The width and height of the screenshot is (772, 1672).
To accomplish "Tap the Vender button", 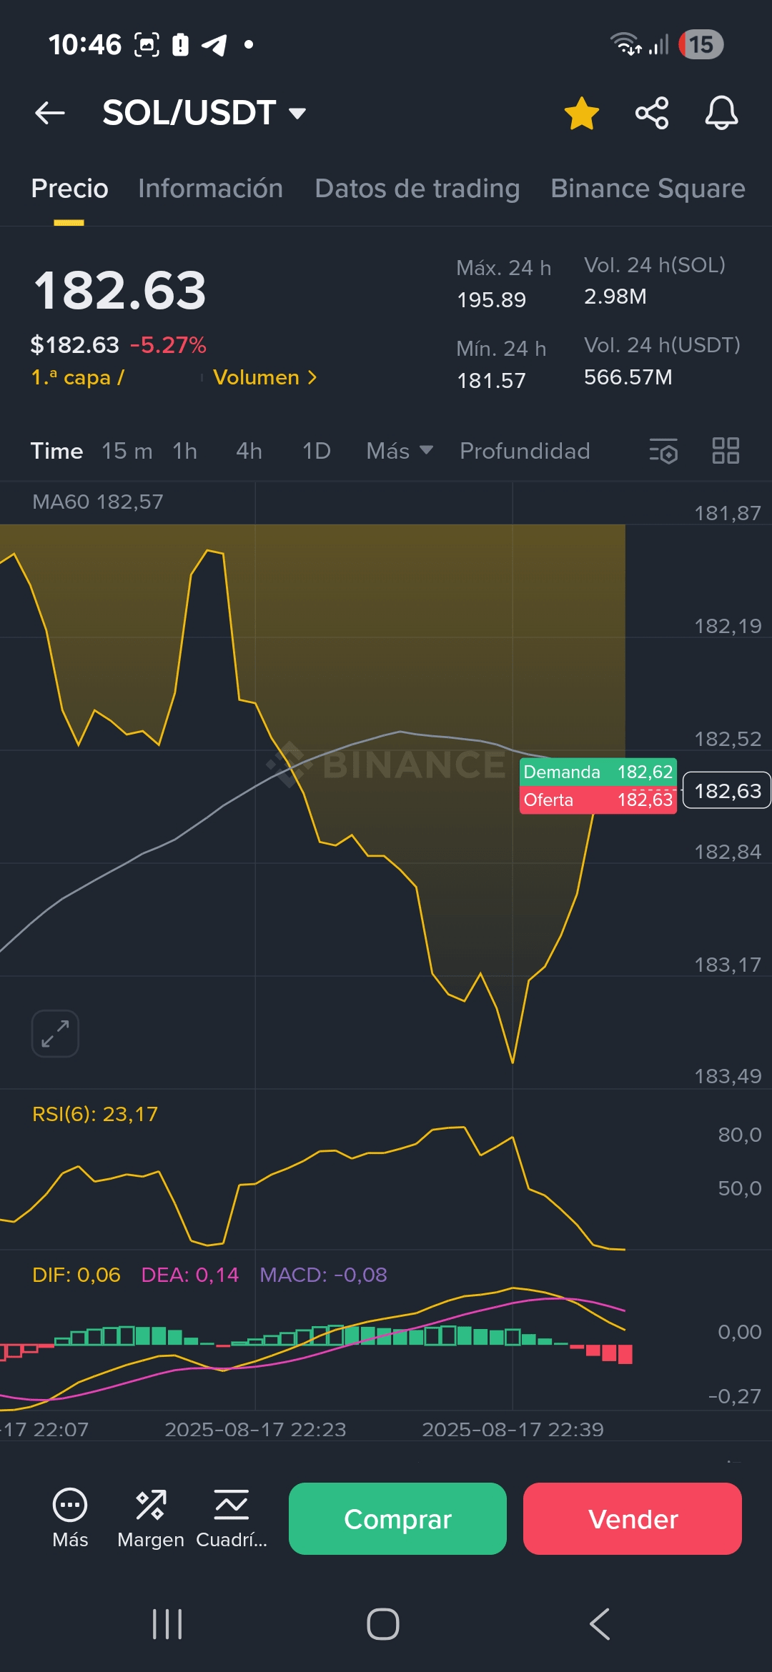I will [x=633, y=1518].
